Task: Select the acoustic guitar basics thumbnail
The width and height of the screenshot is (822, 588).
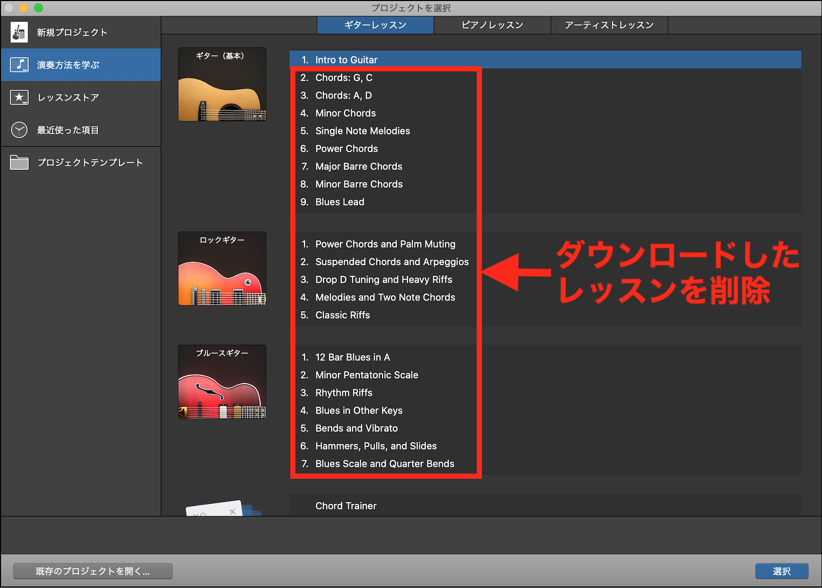Action: click(222, 85)
